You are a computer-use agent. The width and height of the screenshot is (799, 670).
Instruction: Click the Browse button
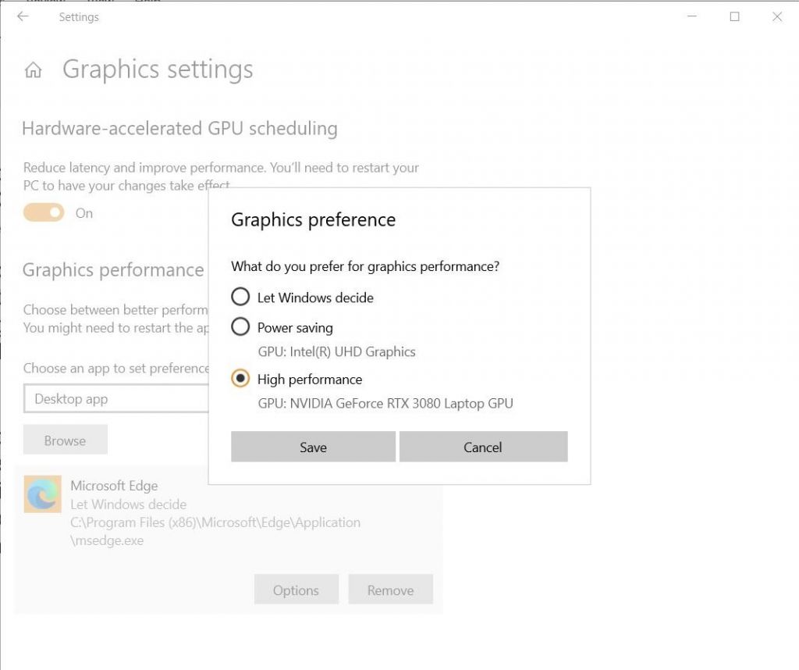pyautogui.click(x=65, y=439)
